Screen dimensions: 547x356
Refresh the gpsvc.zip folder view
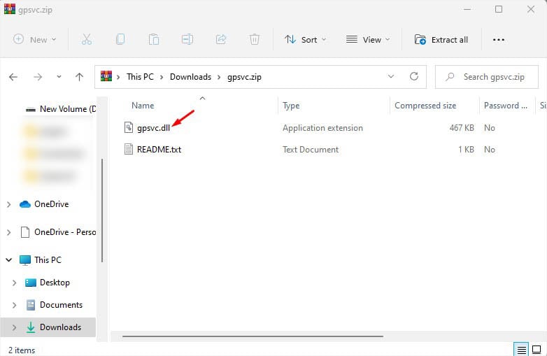(x=413, y=76)
